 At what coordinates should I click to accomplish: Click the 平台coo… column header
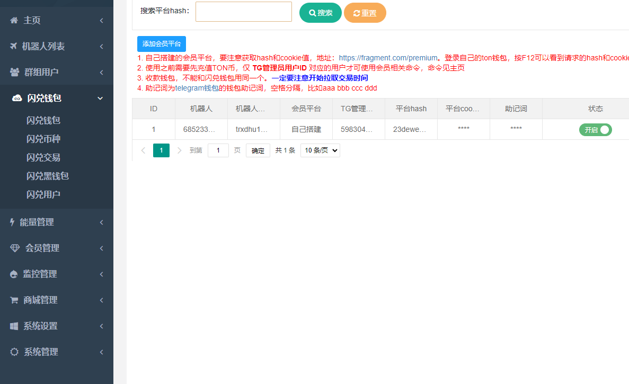(463, 109)
